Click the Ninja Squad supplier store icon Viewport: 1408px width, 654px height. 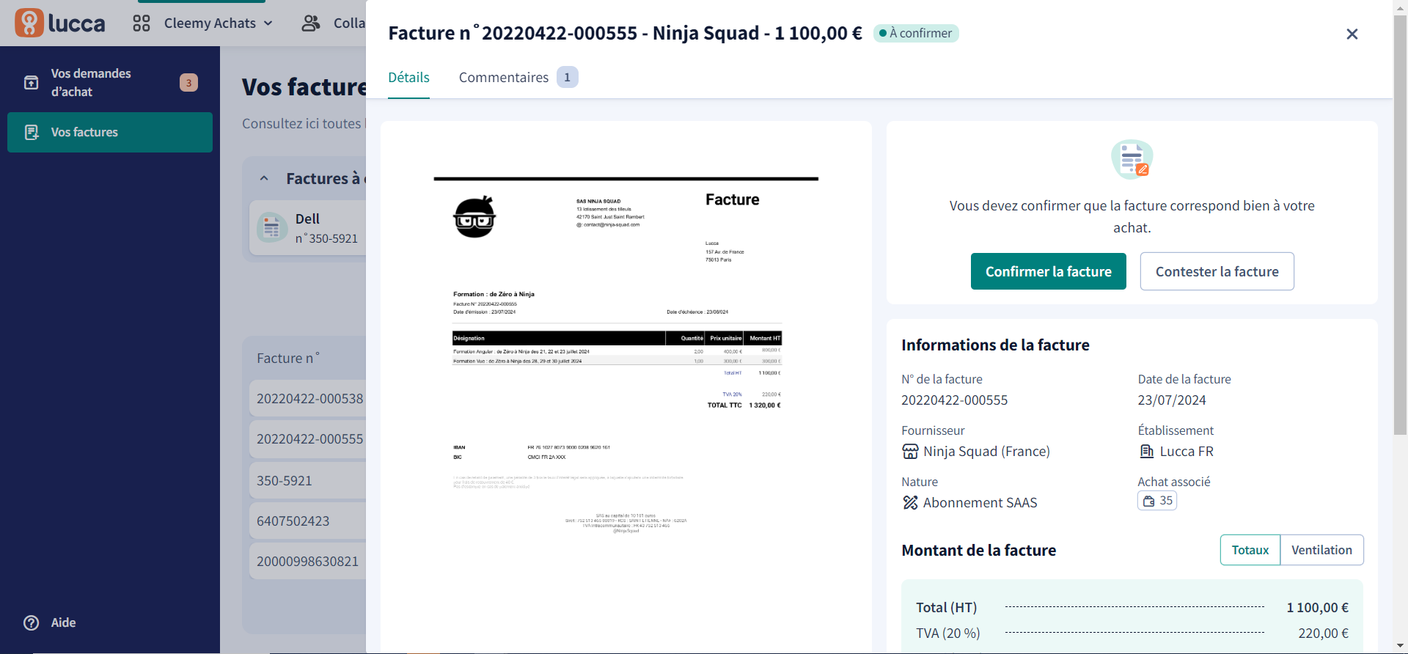(910, 452)
